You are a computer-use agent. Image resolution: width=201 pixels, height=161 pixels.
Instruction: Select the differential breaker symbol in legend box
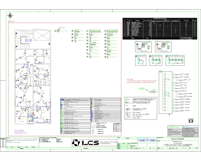pos(127,99)
